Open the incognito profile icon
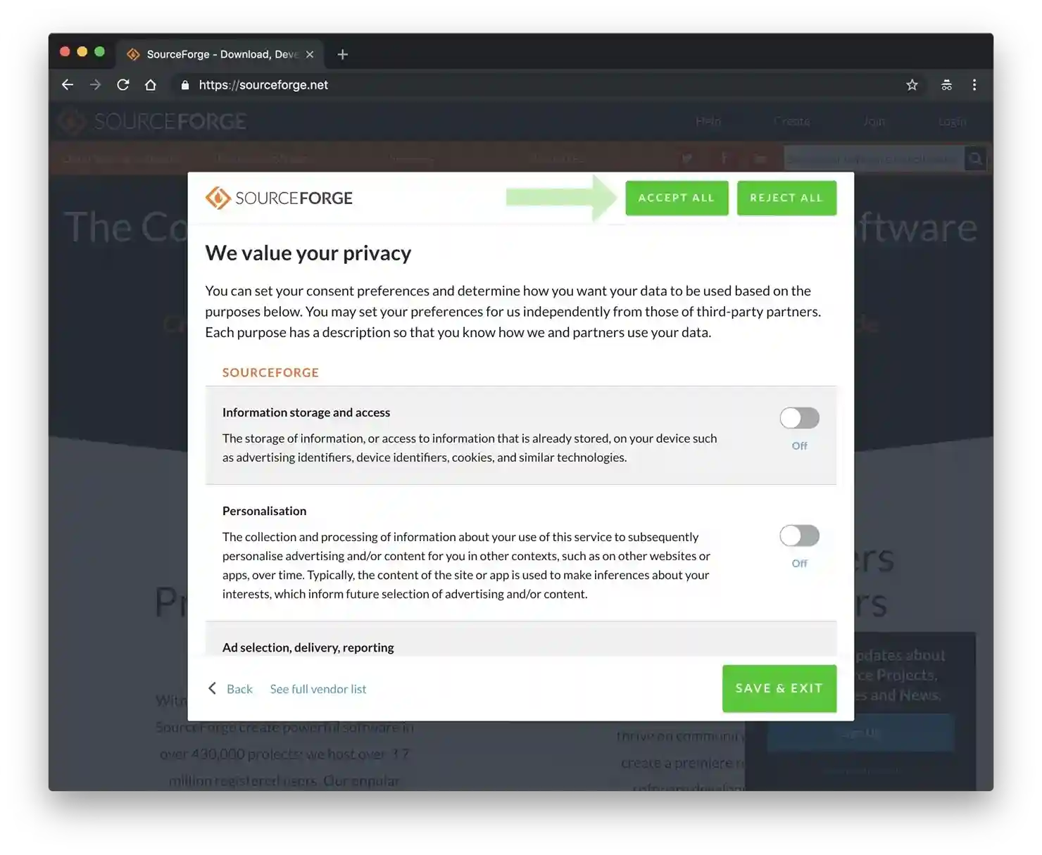 coord(946,85)
